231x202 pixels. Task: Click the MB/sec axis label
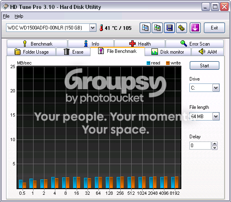pos(24,63)
